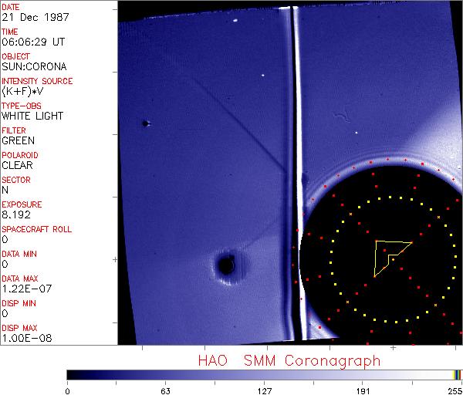Image resolution: width=463 pixels, height=395 pixels.
Task: Select the data max value 1.22E-07
Action: [26, 289]
